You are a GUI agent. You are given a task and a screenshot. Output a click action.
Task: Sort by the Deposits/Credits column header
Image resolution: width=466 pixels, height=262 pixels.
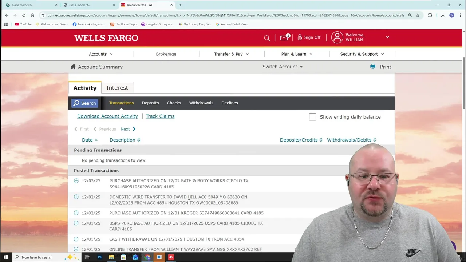pos(301,140)
